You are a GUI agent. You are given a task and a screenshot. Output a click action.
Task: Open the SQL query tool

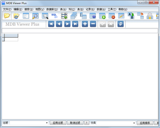point(54,16)
